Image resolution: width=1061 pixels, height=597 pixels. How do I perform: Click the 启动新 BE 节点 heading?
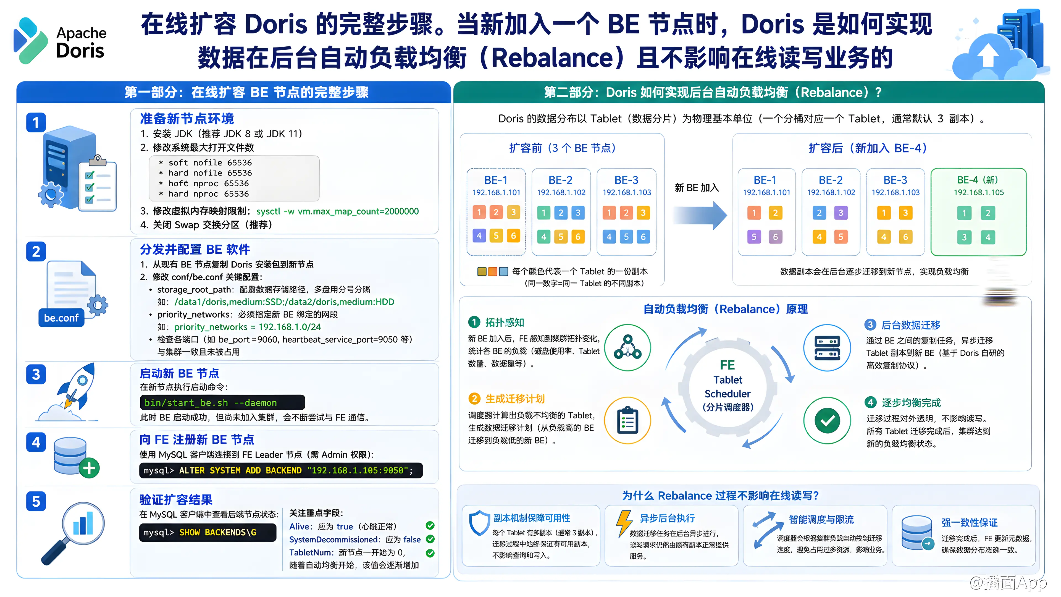[179, 373]
